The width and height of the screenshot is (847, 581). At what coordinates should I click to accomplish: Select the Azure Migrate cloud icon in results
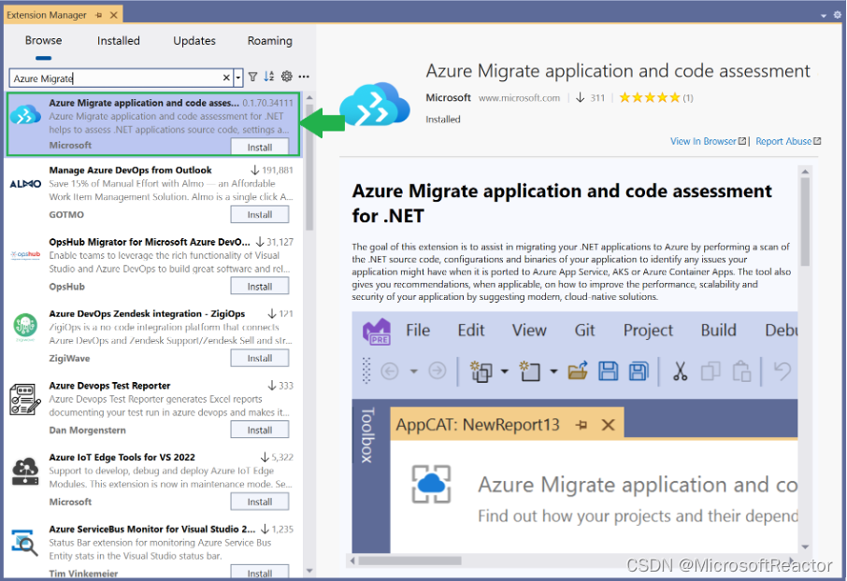25,115
